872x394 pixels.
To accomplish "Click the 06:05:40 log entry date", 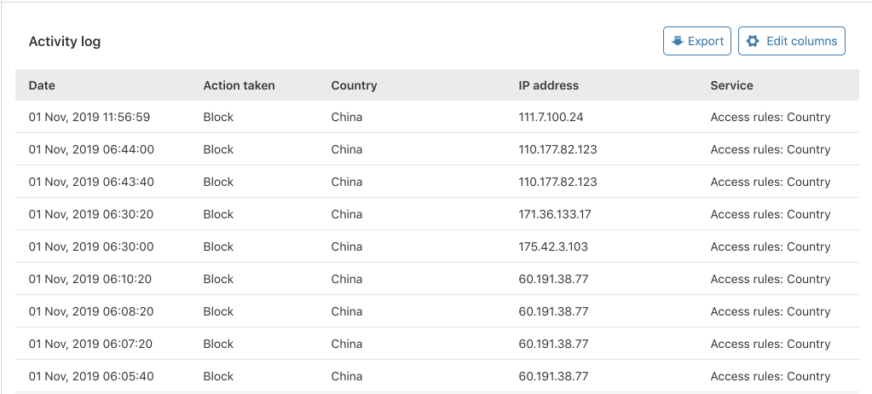I will point(91,376).
